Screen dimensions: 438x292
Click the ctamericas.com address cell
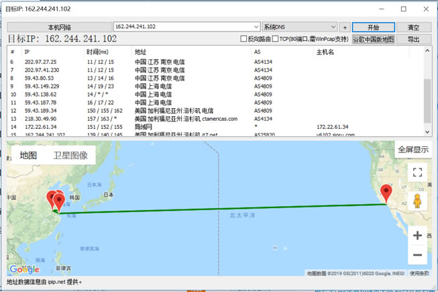(x=186, y=119)
